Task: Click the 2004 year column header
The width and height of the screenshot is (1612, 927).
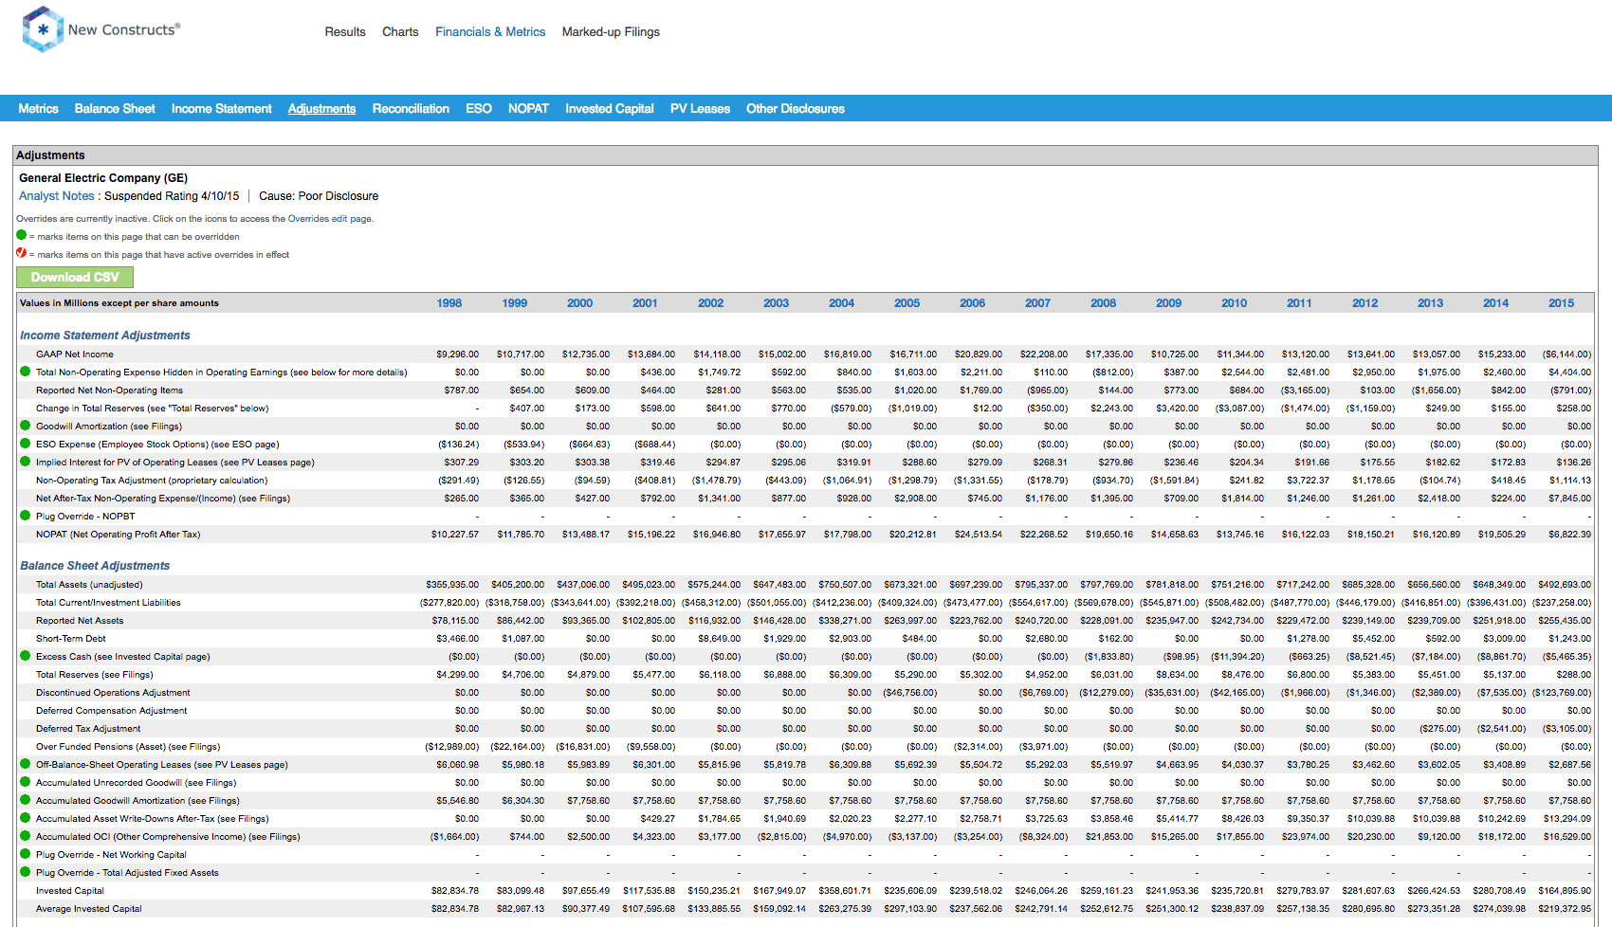Action: [842, 302]
